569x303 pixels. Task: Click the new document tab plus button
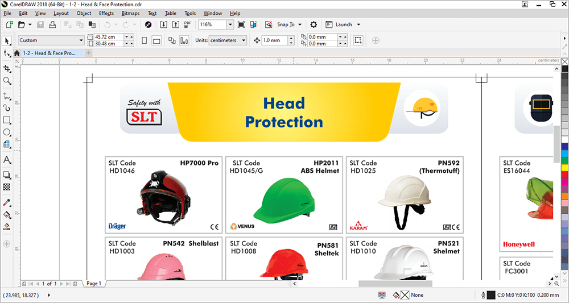(89, 53)
